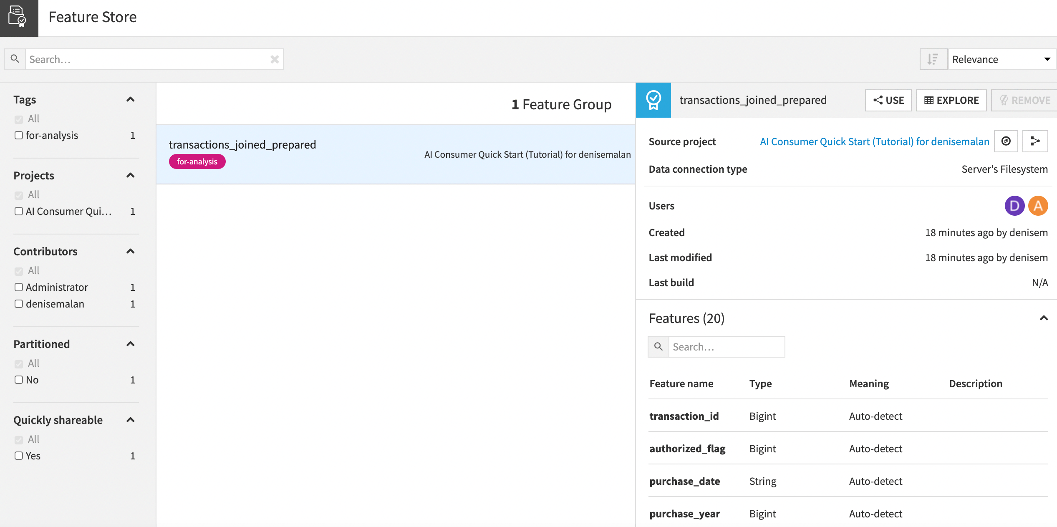Open the orange Administrator user avatar
The height and width of the screenshot is (527, 1057).
[x=1038, y=205]
